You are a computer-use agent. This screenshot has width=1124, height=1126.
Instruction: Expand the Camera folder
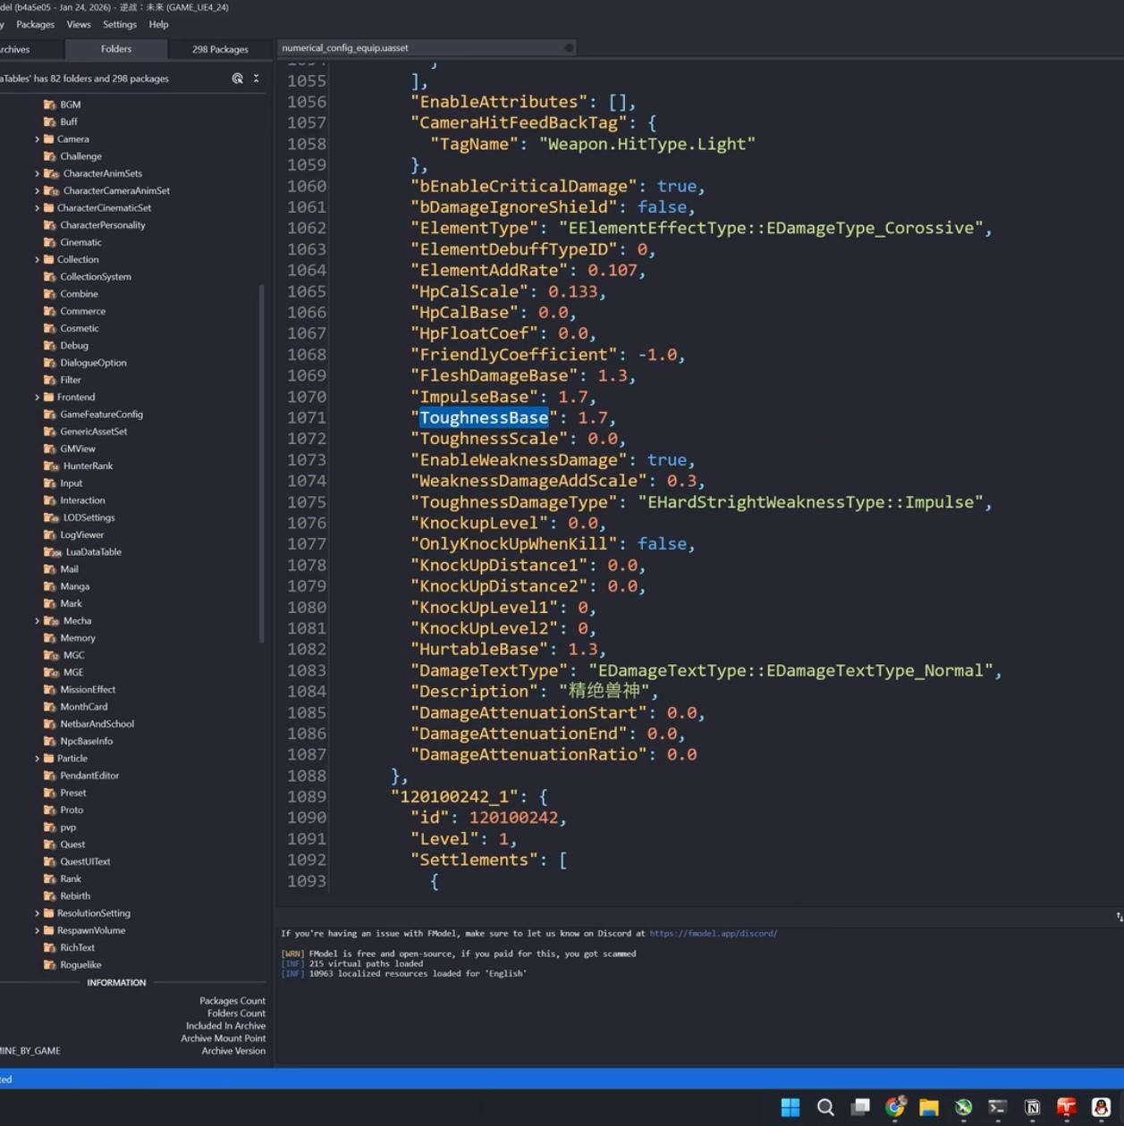37,139
